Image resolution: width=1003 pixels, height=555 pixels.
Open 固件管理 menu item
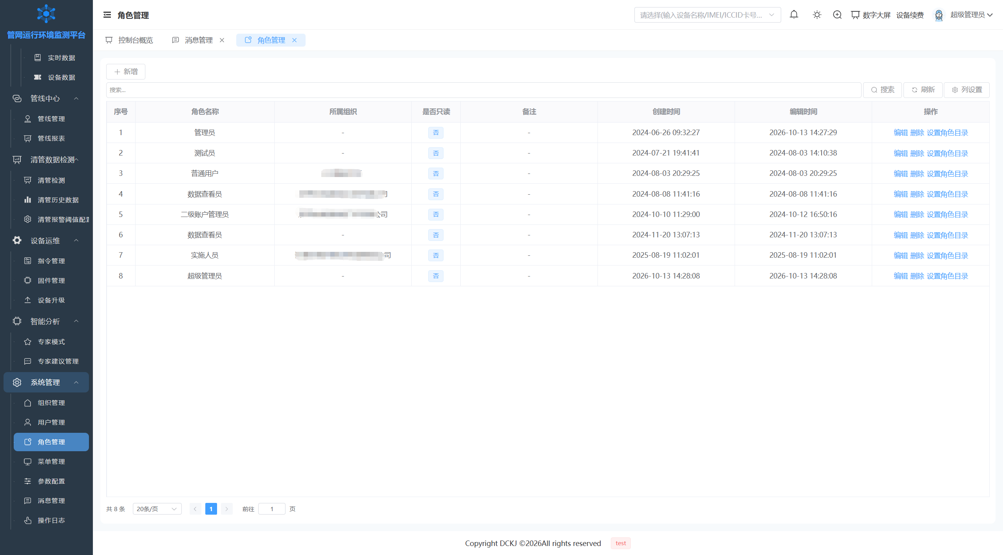click(x=51, y=280)
